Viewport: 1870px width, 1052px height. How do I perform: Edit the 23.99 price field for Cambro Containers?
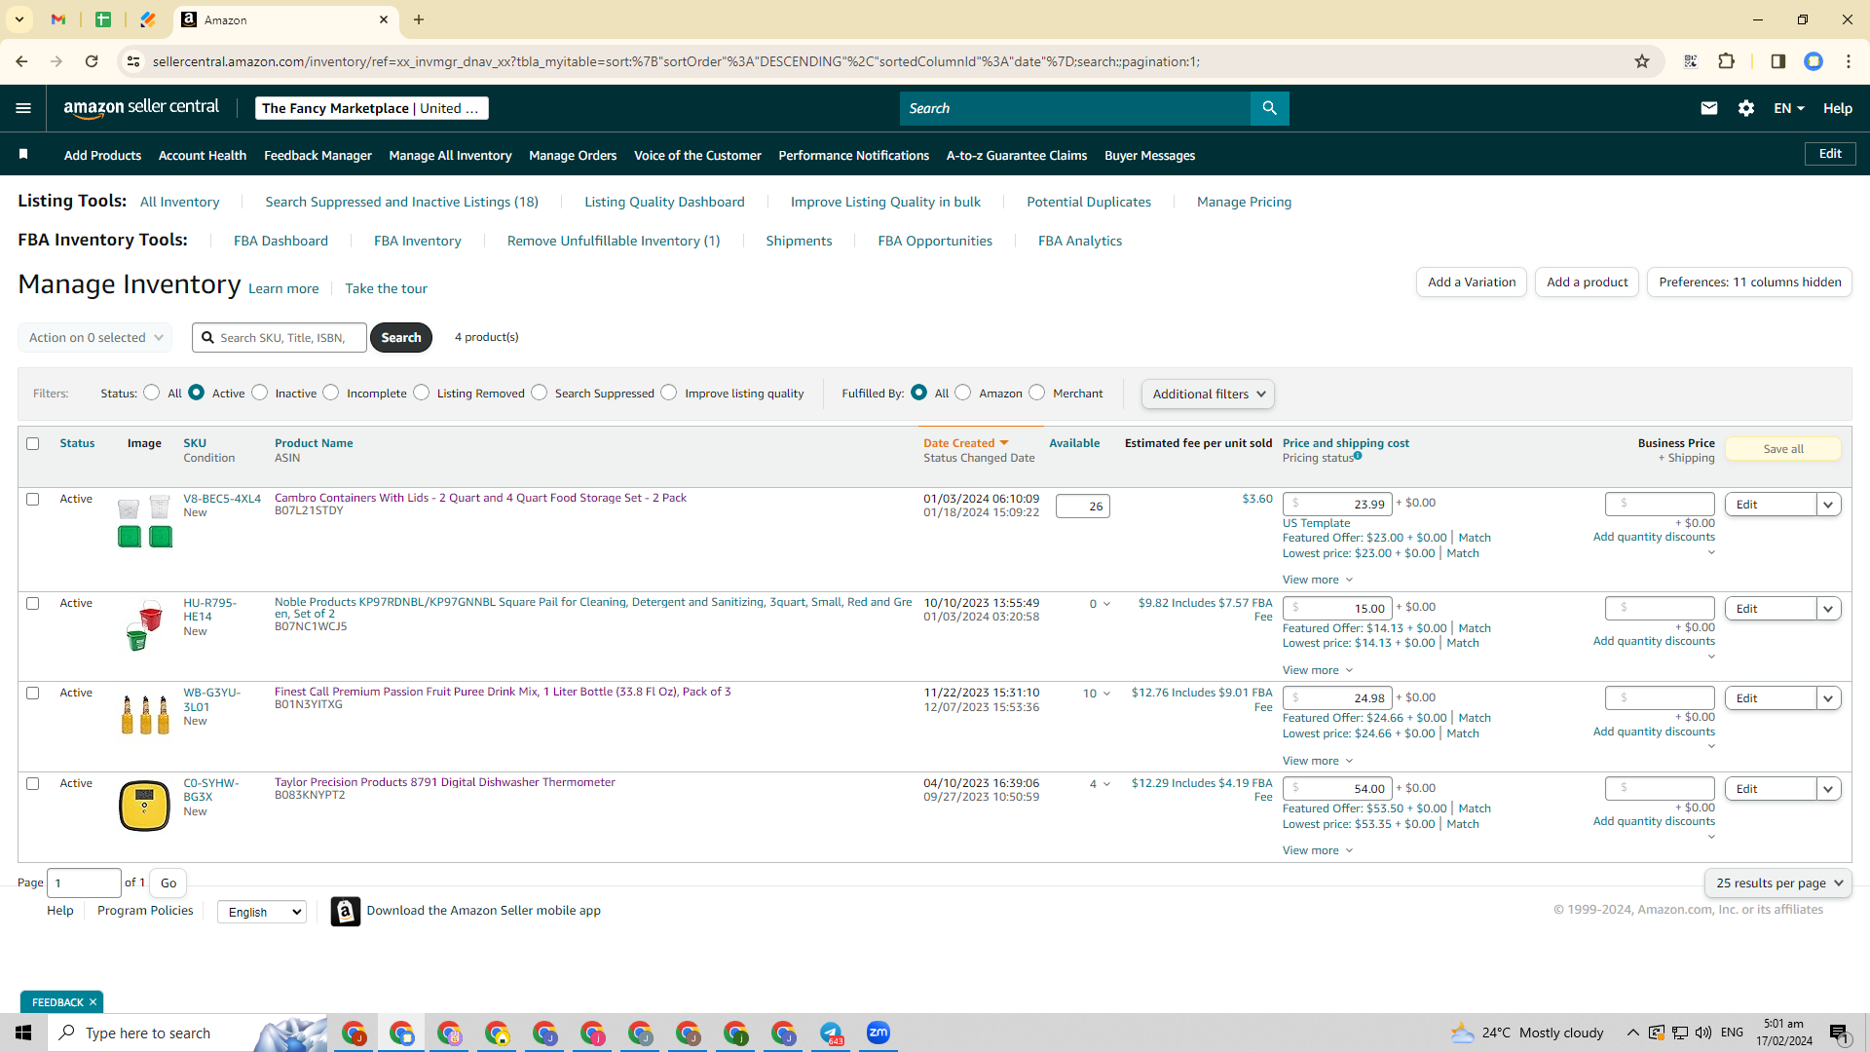tap(1337, 505)
